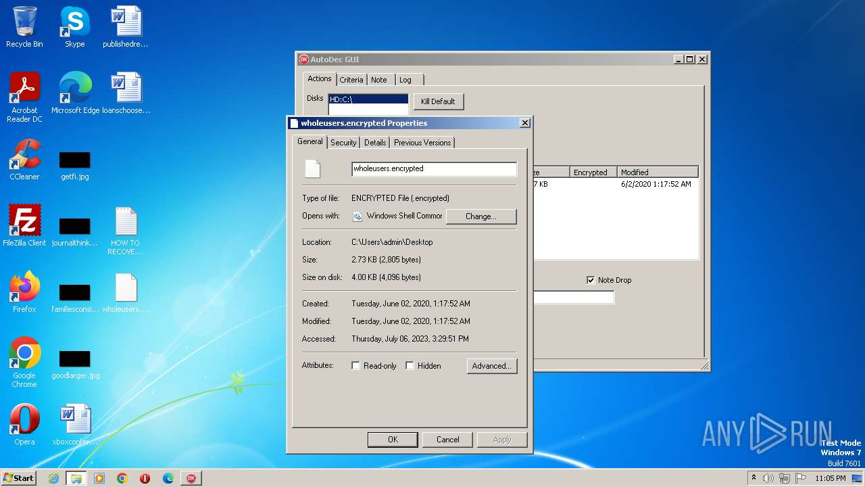Switch to Security tab in Properties

tap(343, 143)
